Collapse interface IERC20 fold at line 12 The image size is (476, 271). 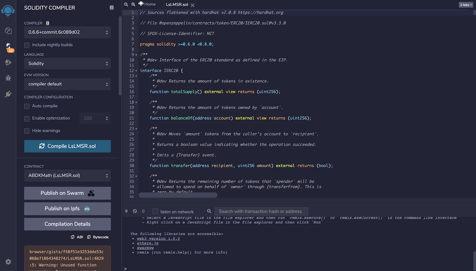136,71
